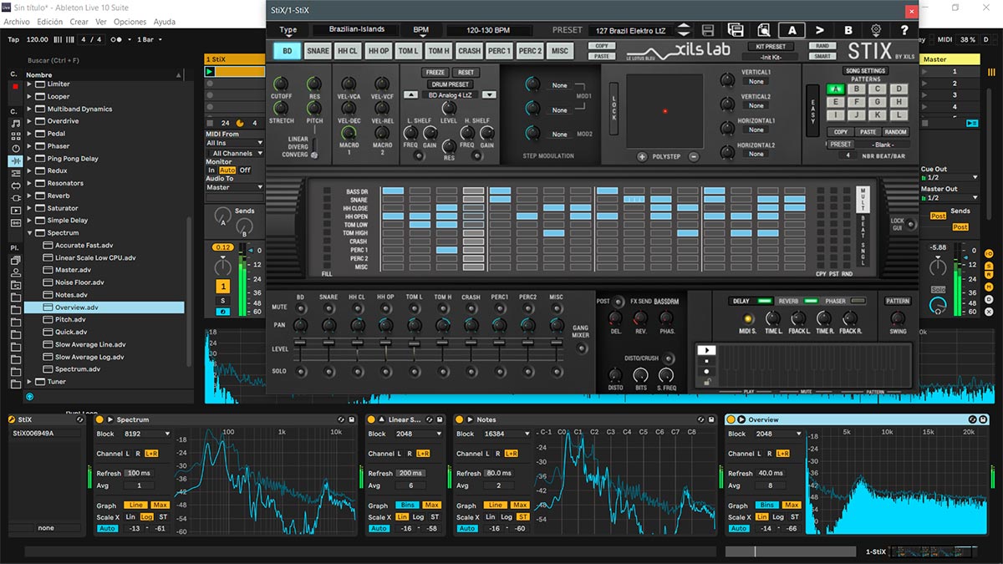
Task: Open the VERTICAL1 modulation target dropdown
Action: click(x=756, y=82)
